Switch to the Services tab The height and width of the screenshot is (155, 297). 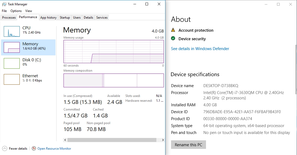click(x=101, y=17)
